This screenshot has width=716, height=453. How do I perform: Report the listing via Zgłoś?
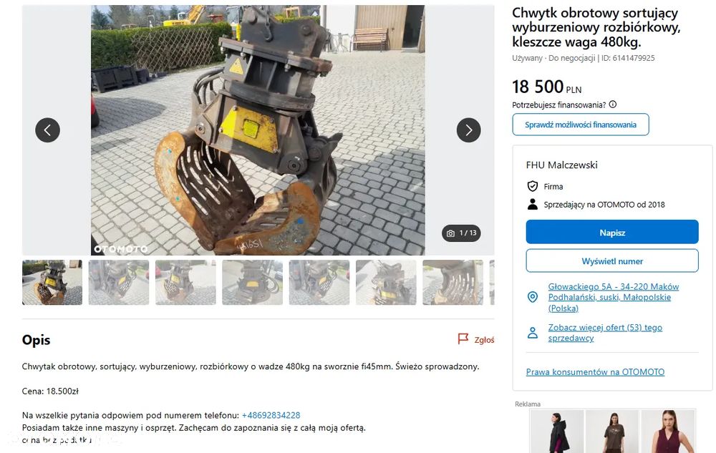coord(484,340)
